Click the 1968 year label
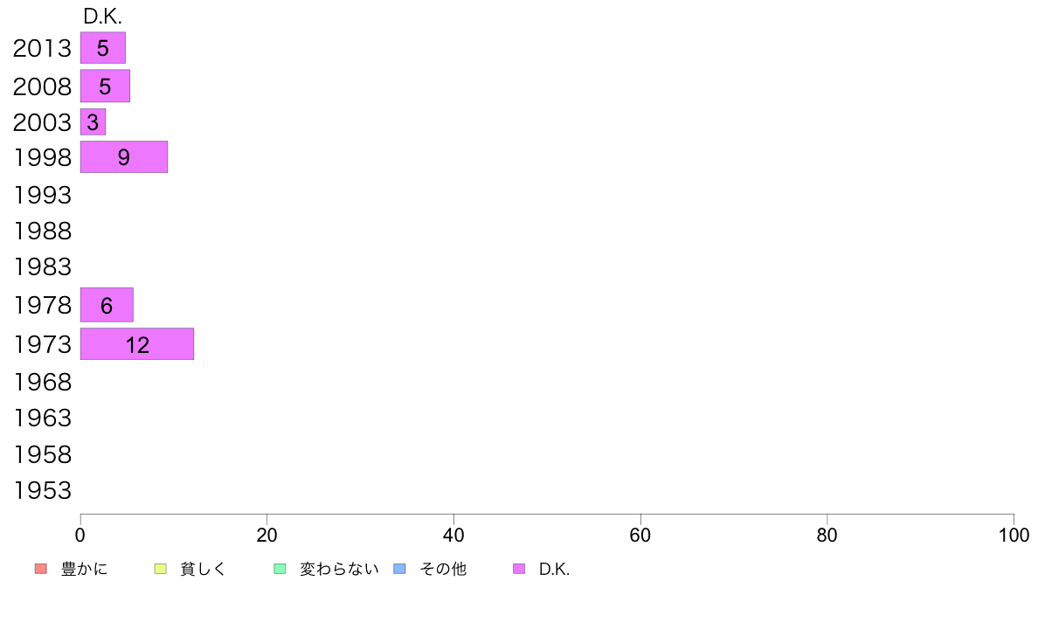The image size is (1038, 643). [x=42, y=382]
